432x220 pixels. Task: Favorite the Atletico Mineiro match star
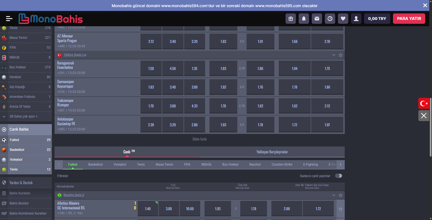pos(341,209)
